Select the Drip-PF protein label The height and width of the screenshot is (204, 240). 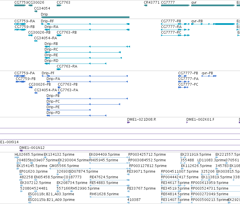point(48,73)
